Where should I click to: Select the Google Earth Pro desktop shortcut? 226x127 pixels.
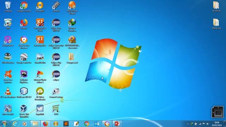(x=24, y=58)
